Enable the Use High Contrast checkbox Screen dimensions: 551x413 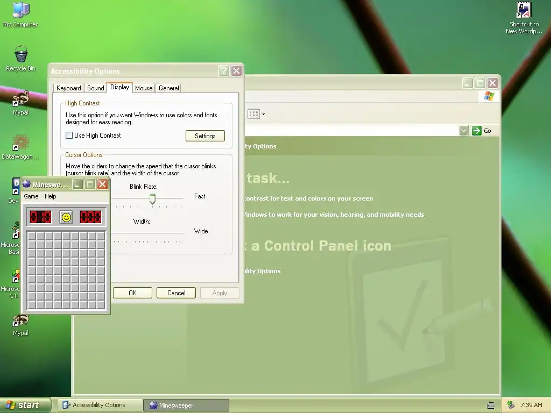69,135
